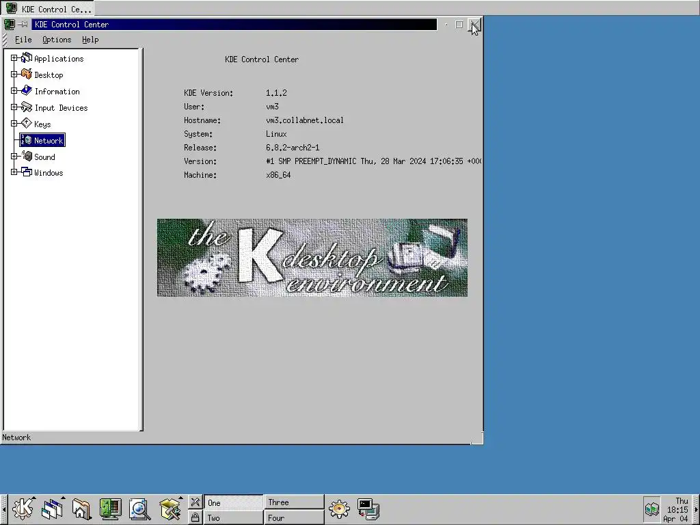Open the Options menu

click(57, 40)
